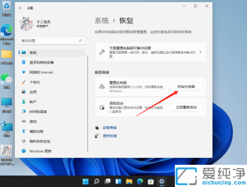
Task: Click the taskbar Search icon
Action: (x=96, y=181)
